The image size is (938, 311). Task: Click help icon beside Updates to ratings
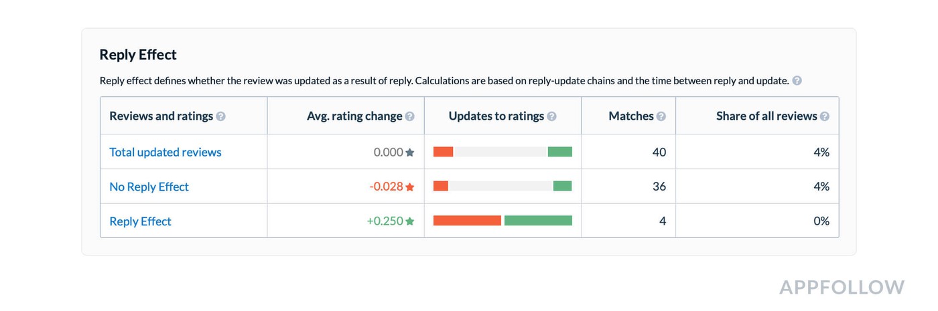click(551, 116)
